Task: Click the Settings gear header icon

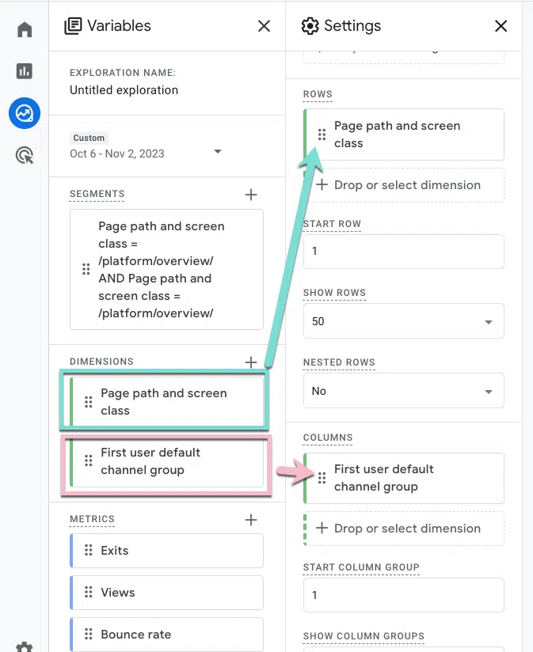Action: click(x=310, y=26)
